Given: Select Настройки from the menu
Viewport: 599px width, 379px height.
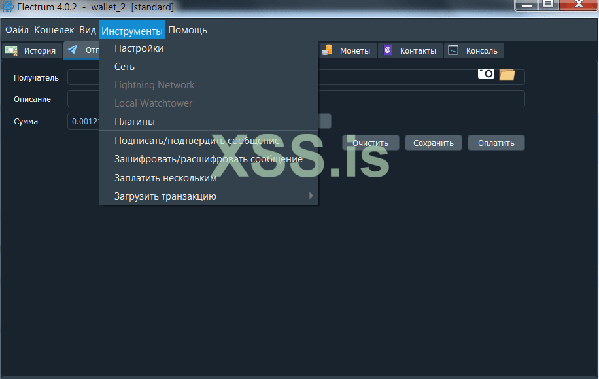Looking at the screenshot, I should click(209, 48).
